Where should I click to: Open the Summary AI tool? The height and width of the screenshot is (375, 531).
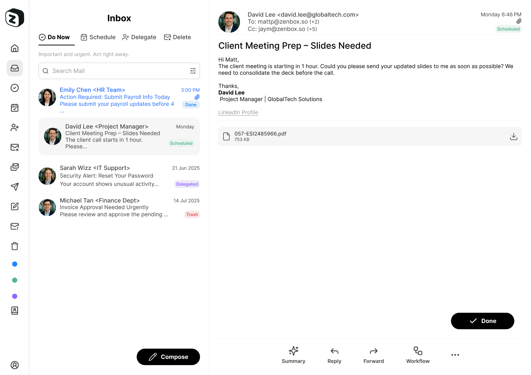(x=293, y=354)
